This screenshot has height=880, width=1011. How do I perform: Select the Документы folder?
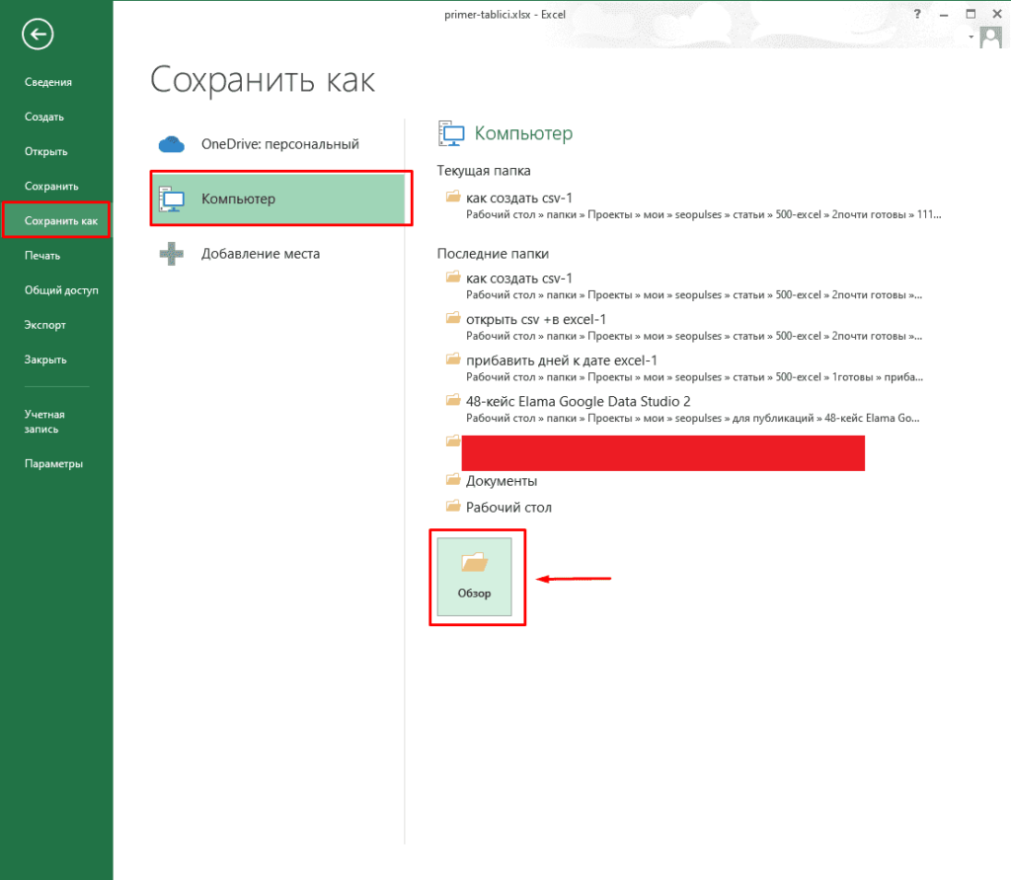point(501,481)
